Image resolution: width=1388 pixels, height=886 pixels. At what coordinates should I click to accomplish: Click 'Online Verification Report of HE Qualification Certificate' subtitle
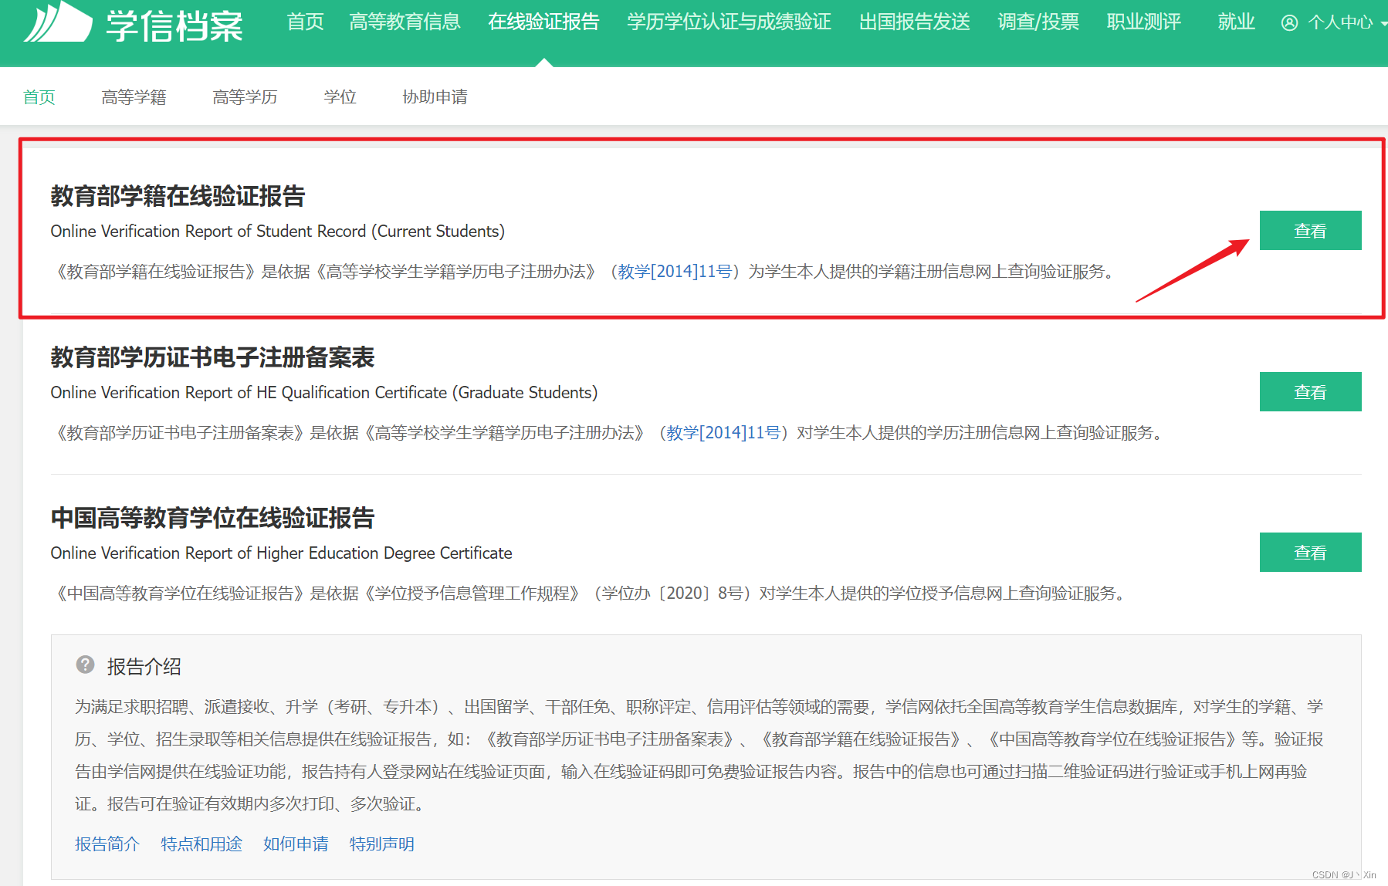tap(324, 393)
